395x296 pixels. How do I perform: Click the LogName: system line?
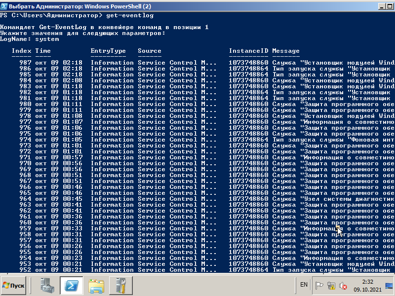(x=30, y=39)
